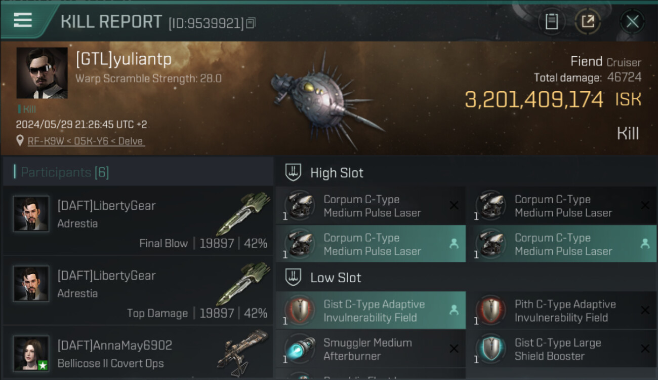The width and height of the screenshot is (658, 380).
Task: Select Gist C-Type Large Shield Booster
Action: [562, 349]
